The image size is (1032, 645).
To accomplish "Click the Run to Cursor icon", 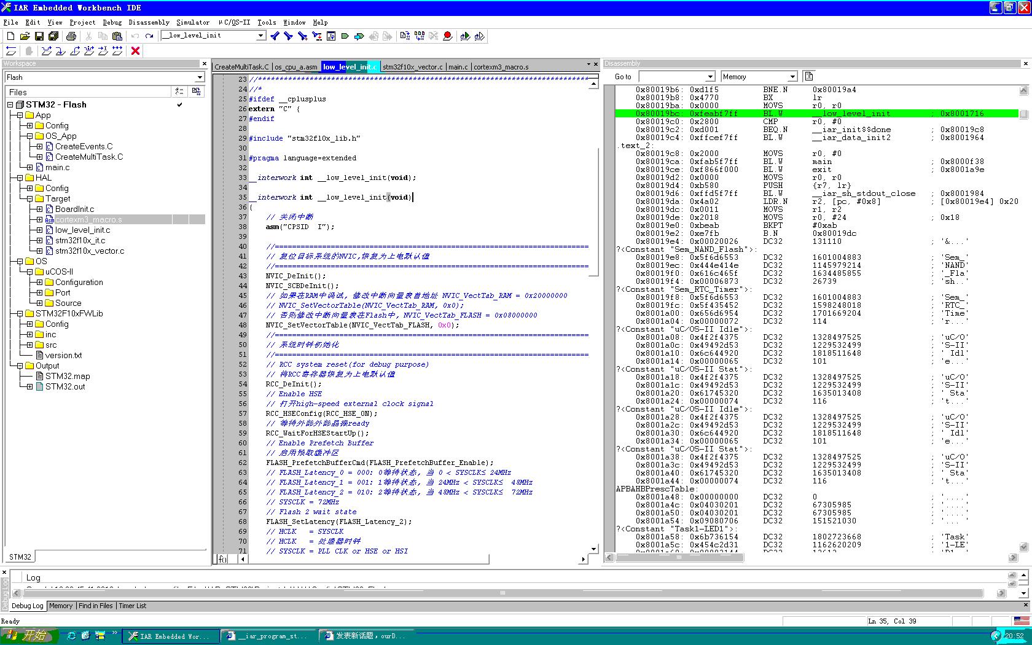I will [103, 51].
